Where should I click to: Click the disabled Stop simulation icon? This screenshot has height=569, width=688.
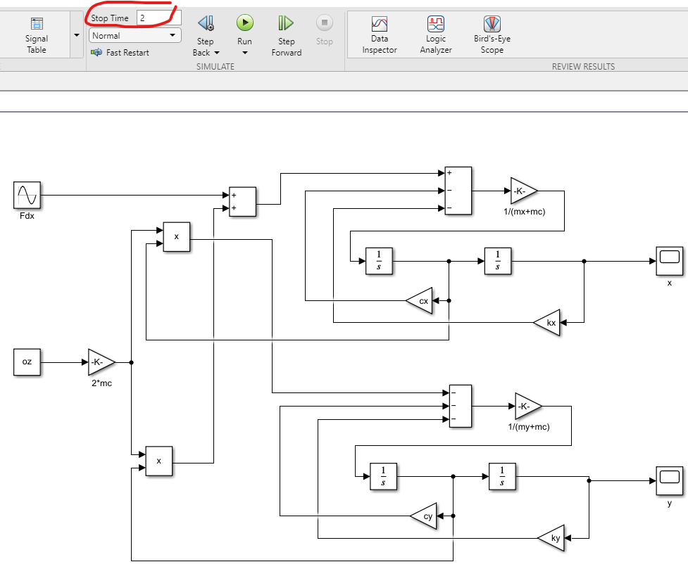coord(324,23)
